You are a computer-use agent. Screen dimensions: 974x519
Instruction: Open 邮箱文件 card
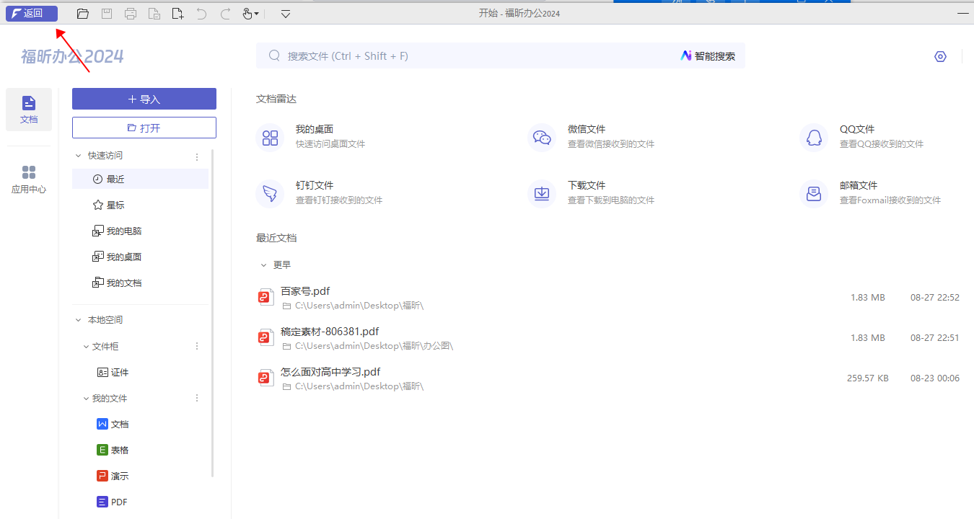coord(872,192)
